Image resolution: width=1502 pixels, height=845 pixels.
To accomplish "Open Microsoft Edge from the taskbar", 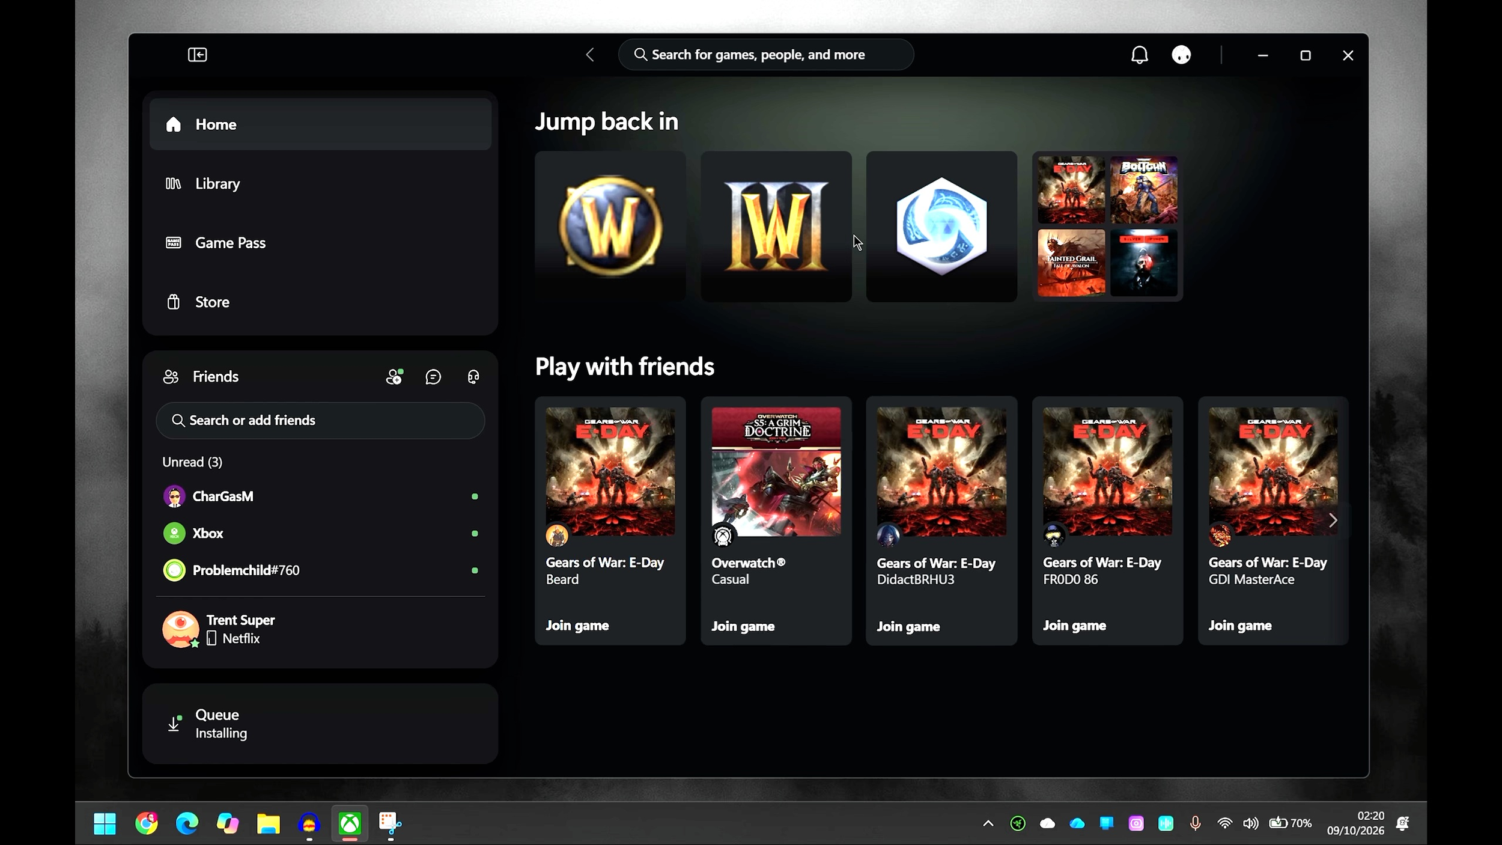I will 187,823.
